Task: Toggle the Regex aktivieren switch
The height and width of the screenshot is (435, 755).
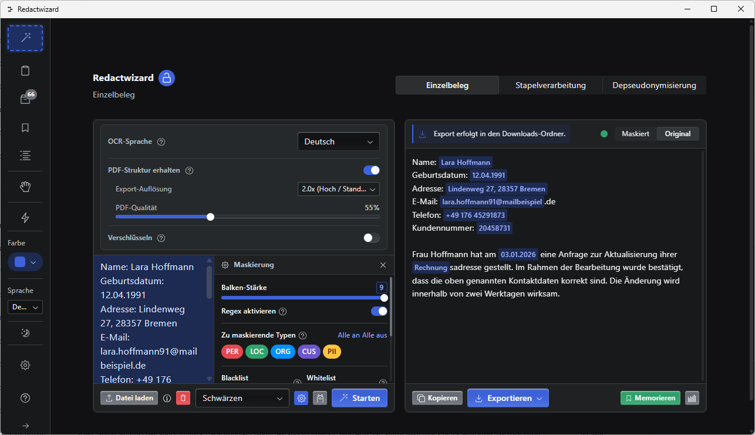Action: coord(379,311)
